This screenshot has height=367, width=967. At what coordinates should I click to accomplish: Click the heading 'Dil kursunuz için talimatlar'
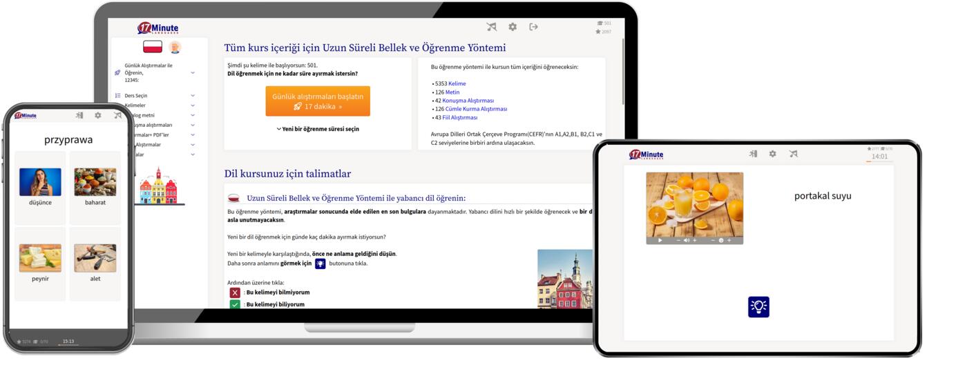(287, 174)
